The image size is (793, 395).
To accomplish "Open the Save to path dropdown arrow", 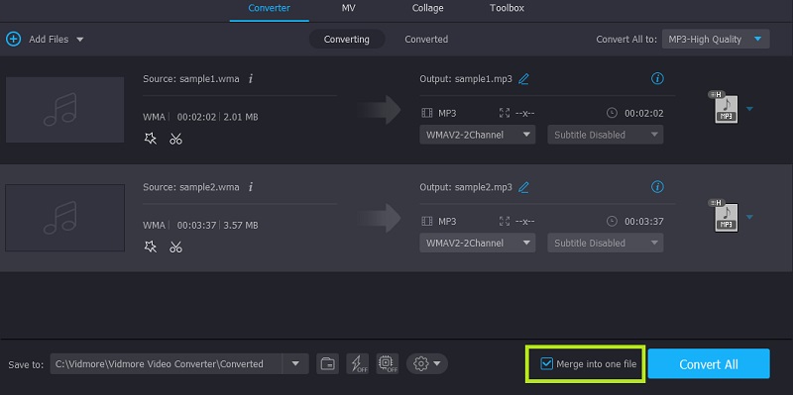I will (x=295, y=363).
